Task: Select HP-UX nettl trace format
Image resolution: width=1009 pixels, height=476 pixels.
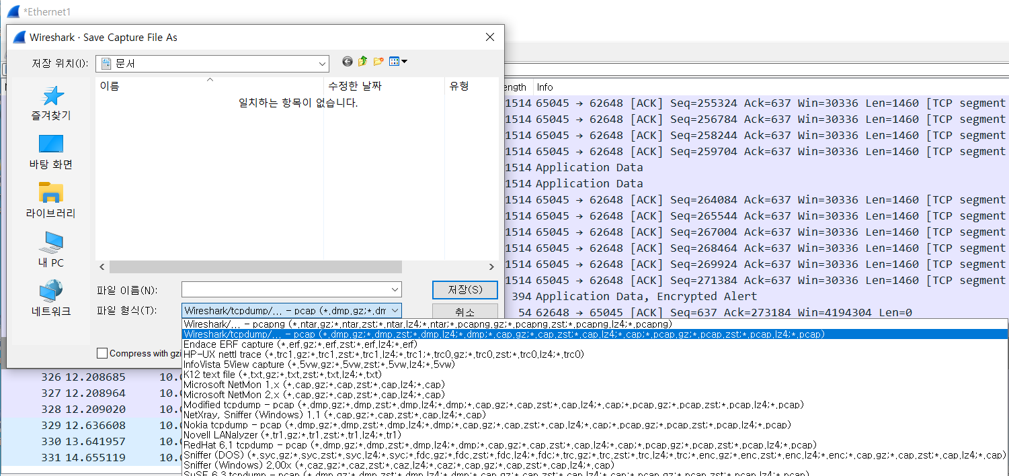Action: pyautogui.click(x=595, y=354)
